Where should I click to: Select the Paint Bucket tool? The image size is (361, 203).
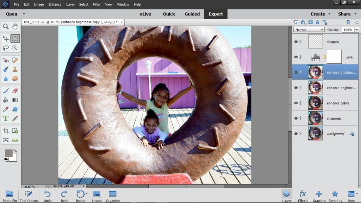[x=6, y=100]
